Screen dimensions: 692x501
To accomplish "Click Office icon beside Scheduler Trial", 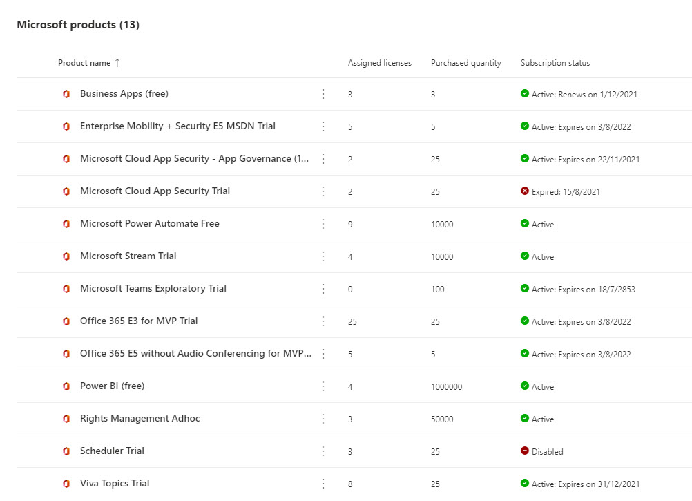I will pos(66,451).
